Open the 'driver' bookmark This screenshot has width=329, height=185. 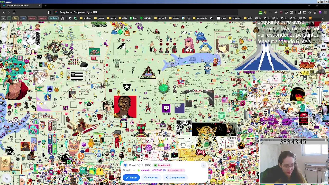click(x=221, y=18)
